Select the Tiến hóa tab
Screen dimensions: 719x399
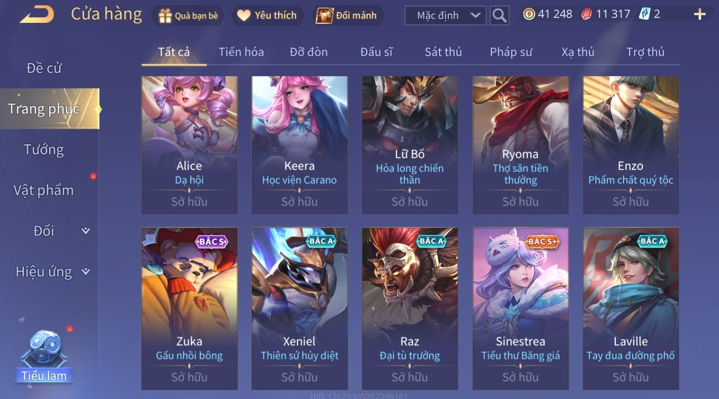tap(241, 52)
